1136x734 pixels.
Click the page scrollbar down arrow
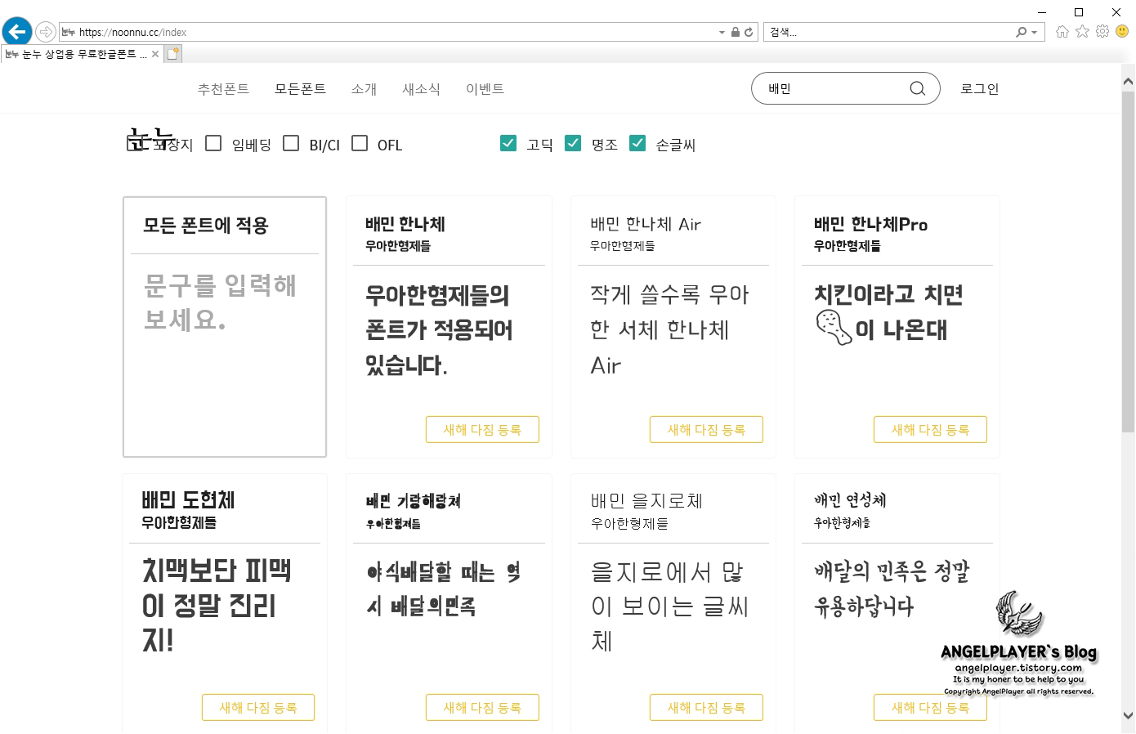click(1128, 714)
